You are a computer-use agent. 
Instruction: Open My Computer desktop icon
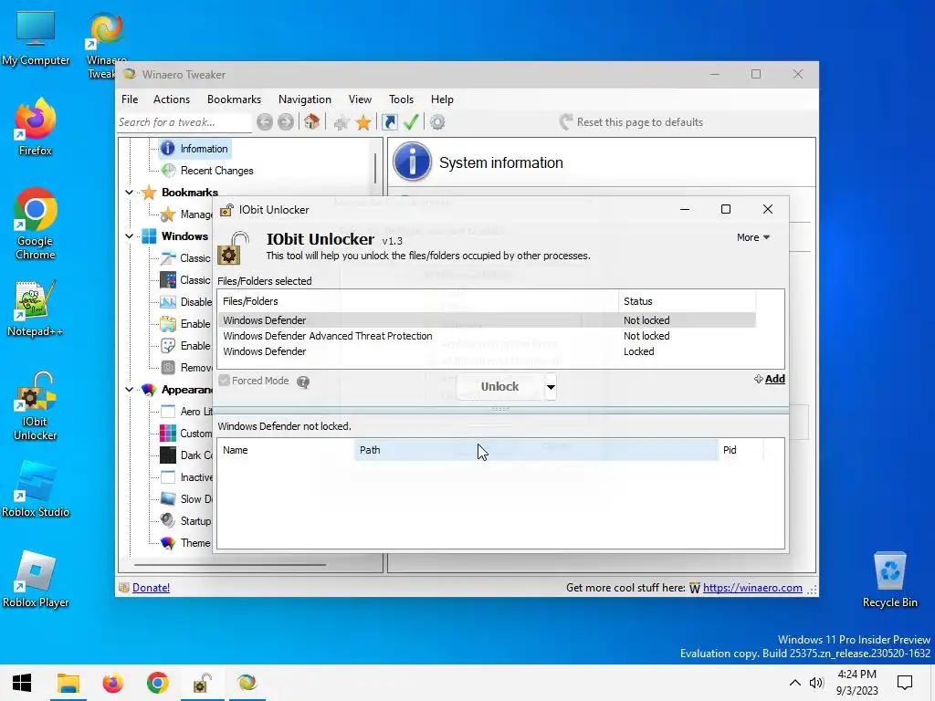(36, 38)
